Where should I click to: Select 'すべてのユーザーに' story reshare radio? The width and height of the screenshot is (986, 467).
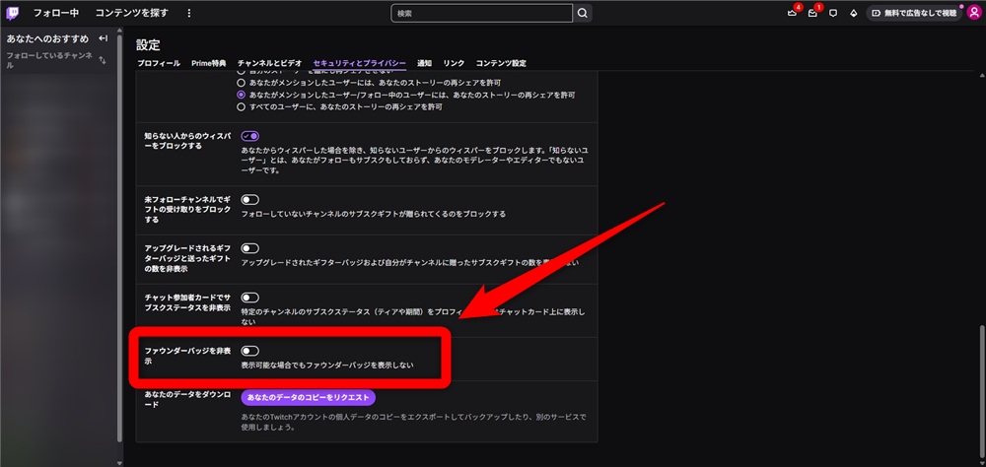(241, 106)
